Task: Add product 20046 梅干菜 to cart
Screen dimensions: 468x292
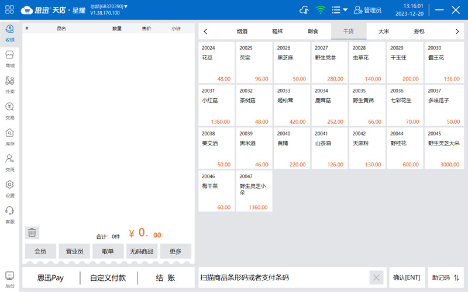Action: point(216,191)
